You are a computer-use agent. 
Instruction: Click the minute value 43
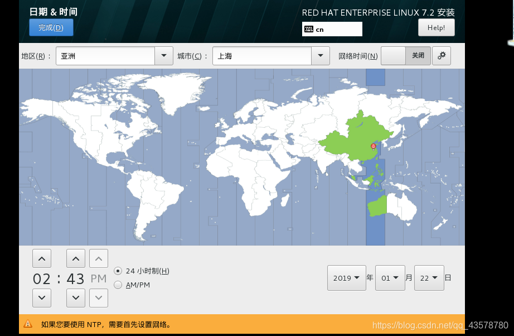click(x=75, y=279)
